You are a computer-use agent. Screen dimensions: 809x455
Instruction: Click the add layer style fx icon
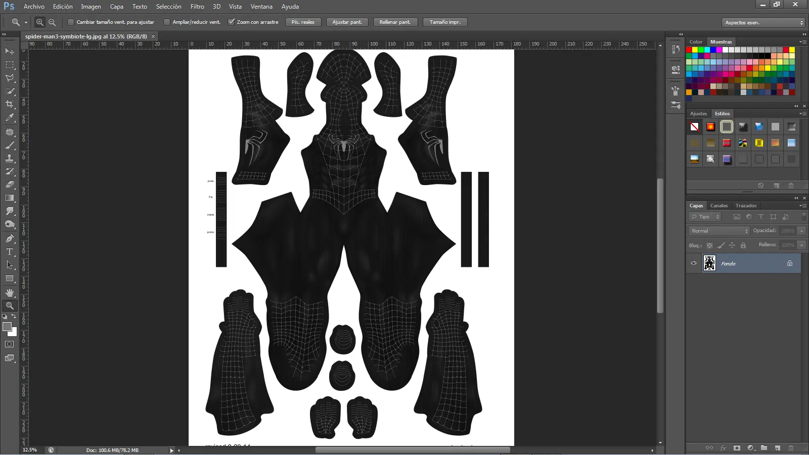723,448
